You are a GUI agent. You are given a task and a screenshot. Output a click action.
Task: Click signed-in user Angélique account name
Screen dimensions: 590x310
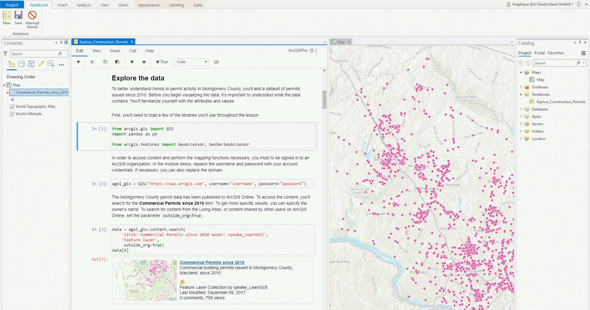pos(541,4)
